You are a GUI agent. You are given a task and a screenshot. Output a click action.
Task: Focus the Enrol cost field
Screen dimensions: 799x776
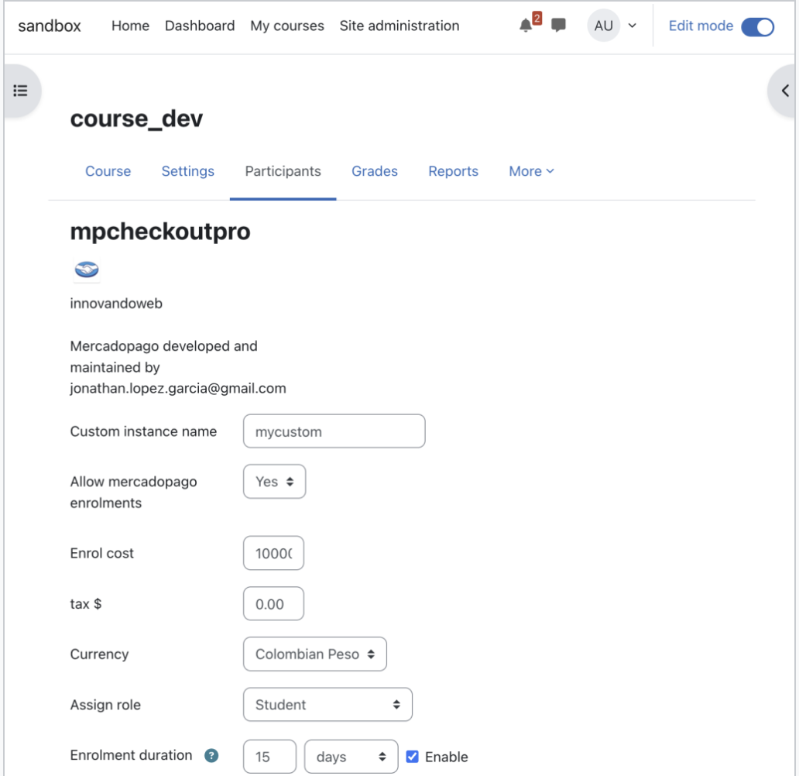point(273,553)
